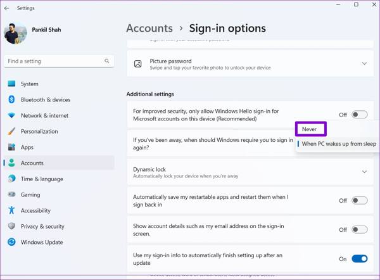Click Accounts breadcrumb link

tap(149, 28)
